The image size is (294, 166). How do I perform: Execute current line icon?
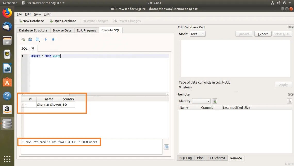tap(53, 39)
